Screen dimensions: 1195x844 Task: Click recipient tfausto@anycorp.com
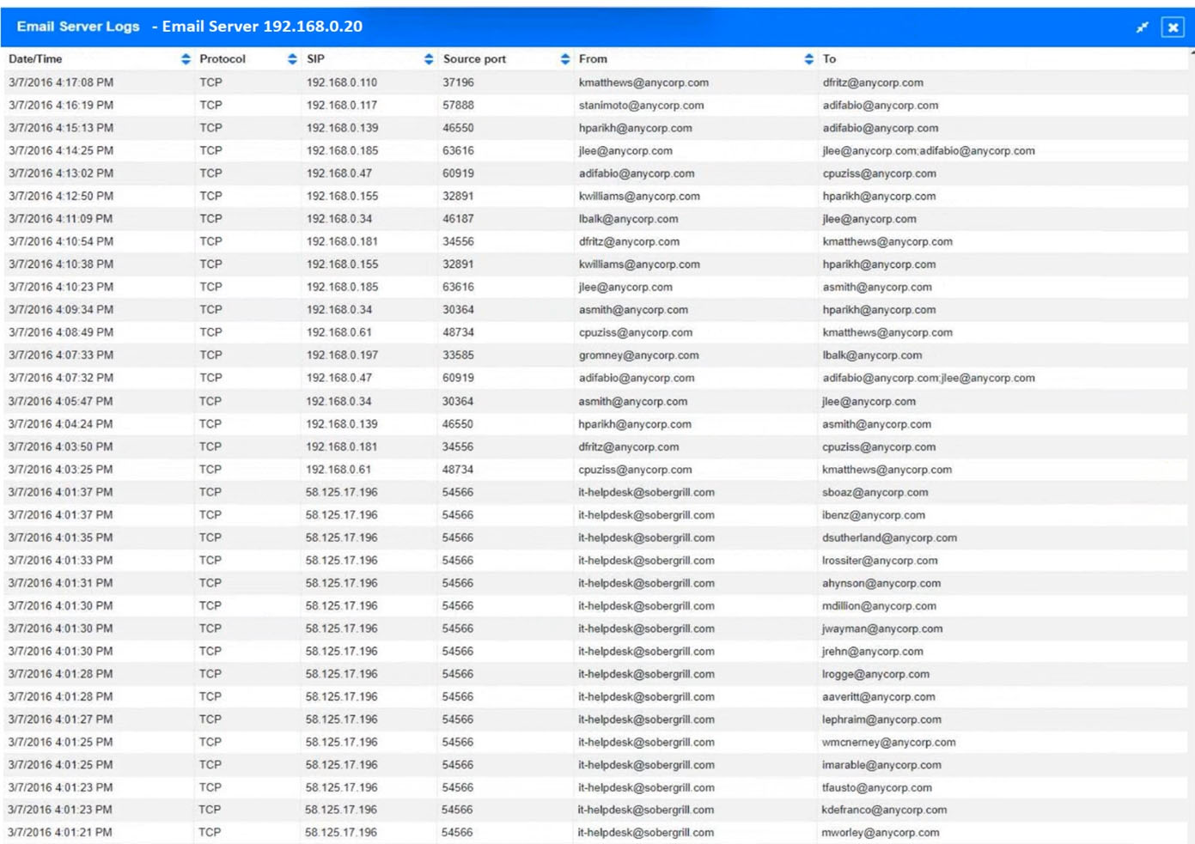(876, 788)
